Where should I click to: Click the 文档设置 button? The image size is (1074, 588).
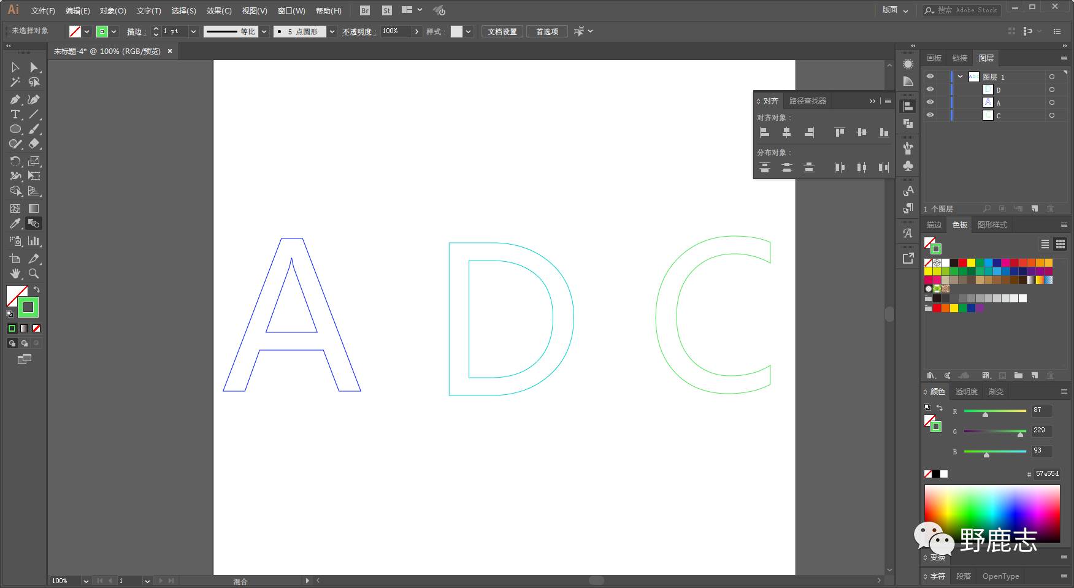coord(502,31)
